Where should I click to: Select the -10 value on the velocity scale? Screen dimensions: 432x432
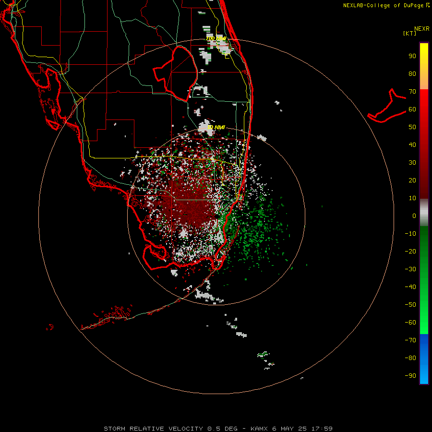pyautogui.click(x=410, y=234)
